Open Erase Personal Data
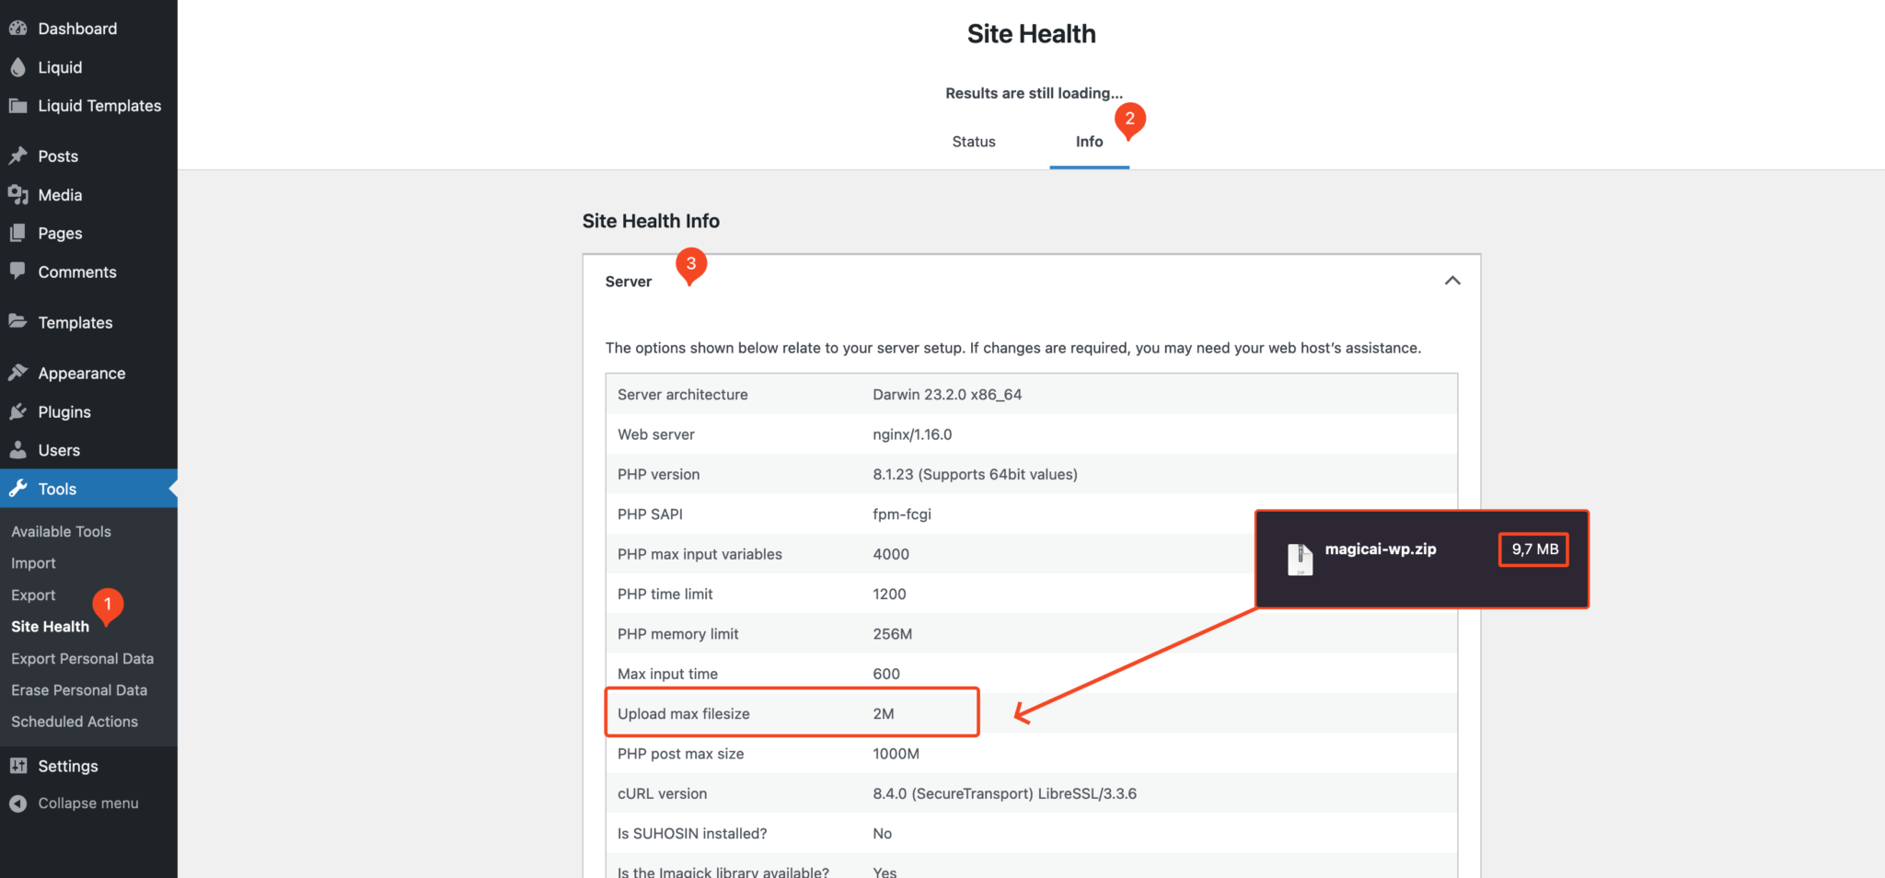The width and height of the screenshot is (1885, 878). (x=78, y=689)
